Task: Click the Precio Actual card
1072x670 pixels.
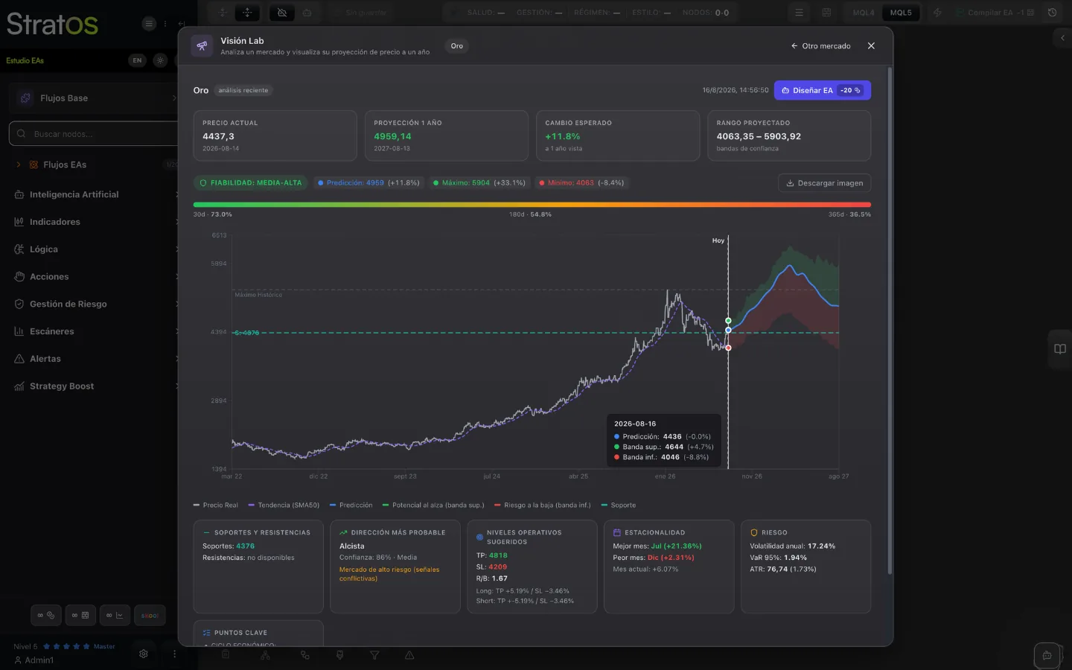Action: pyautogui.click(x=275, y=135)
